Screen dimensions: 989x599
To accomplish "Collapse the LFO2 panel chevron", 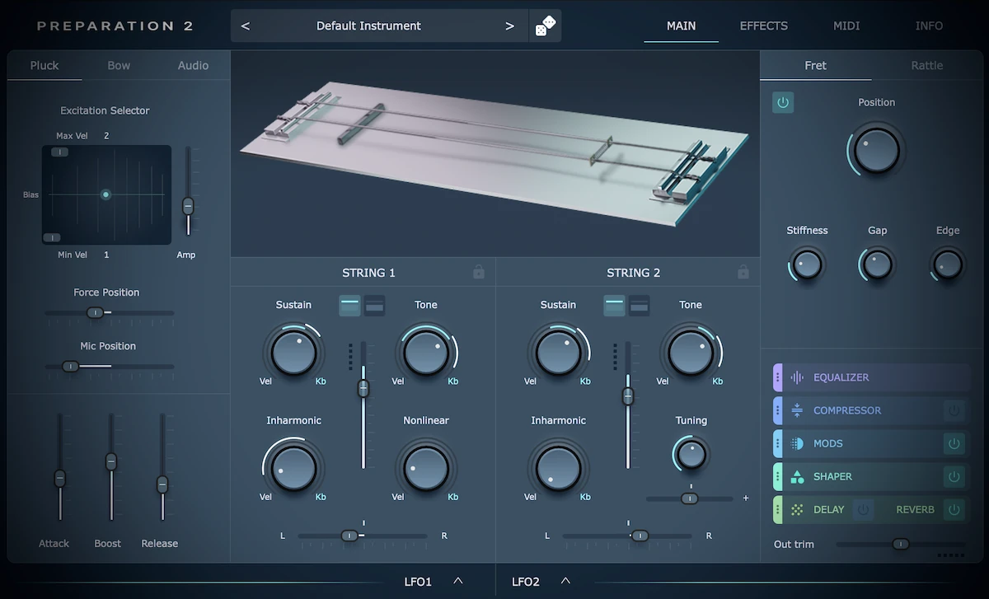I will tap(566, 580).
